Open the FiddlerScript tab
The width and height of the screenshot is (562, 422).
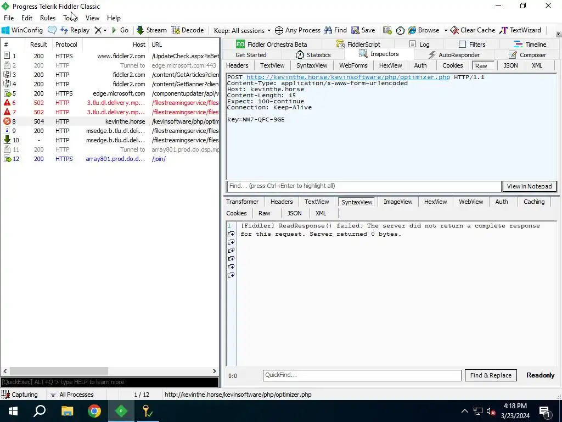click(x=358, y=45)
